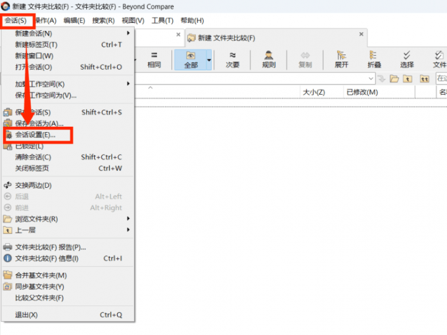Choose 保存工作空间为(V) entry
This screenshot has width=447, height=335.
[68, 95]
